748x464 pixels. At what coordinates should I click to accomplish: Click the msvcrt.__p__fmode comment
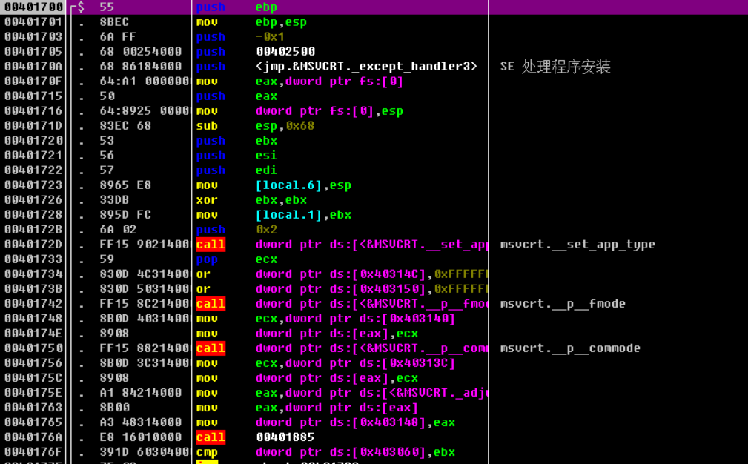(x=562, y=304)
